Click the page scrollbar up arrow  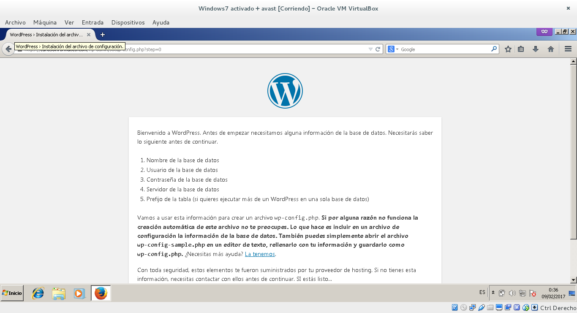point(573,62)
